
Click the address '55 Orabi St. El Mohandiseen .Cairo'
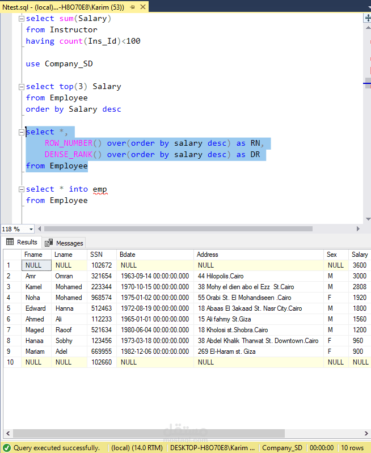[x=259, y=298]
